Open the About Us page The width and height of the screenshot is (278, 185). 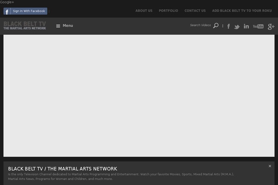pos(144,11)
